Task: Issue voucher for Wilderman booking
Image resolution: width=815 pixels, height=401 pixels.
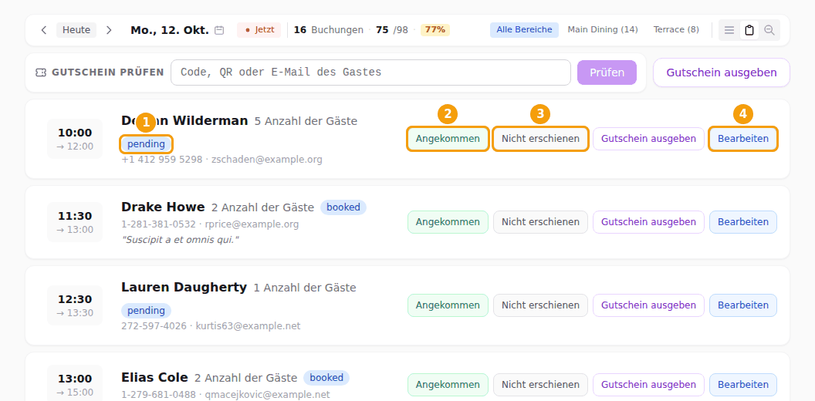Action: coord(648,139)
